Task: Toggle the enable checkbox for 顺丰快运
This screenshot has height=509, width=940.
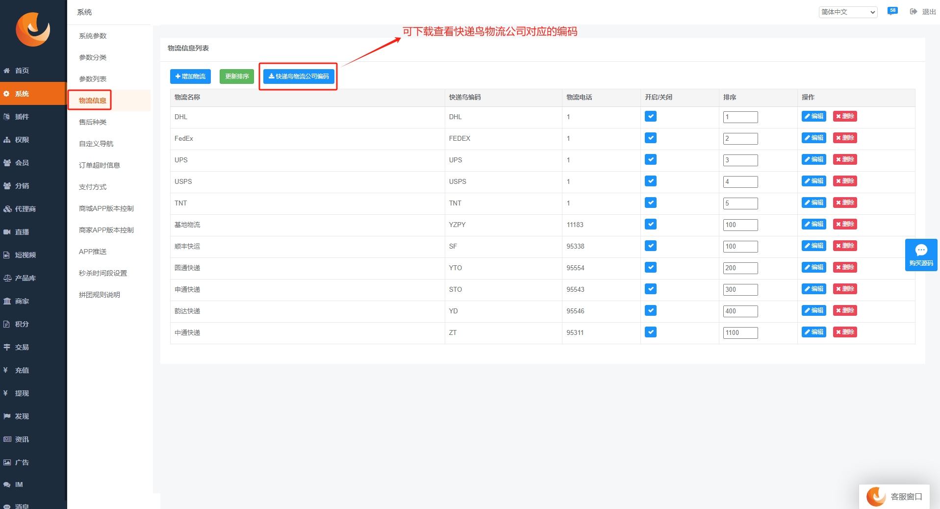Action: [x=651, y=246]
